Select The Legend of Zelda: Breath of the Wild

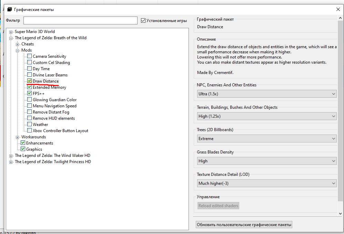[x=51, y=38]
